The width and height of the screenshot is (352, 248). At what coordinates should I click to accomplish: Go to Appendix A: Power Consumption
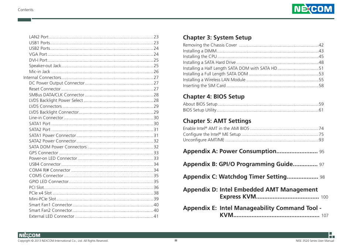tap(254, 151)
